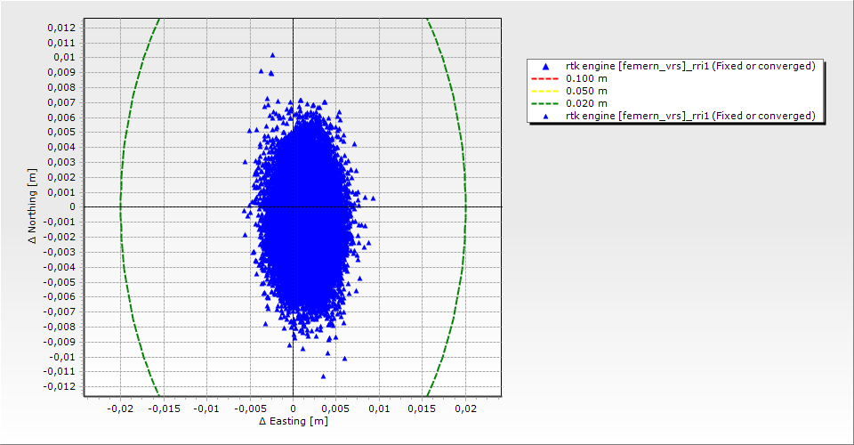Image resolution: width=854 pixels, height=445 pixels.
Task: Click the small blue triangle in the last legend entry
Action: (545, 117)
